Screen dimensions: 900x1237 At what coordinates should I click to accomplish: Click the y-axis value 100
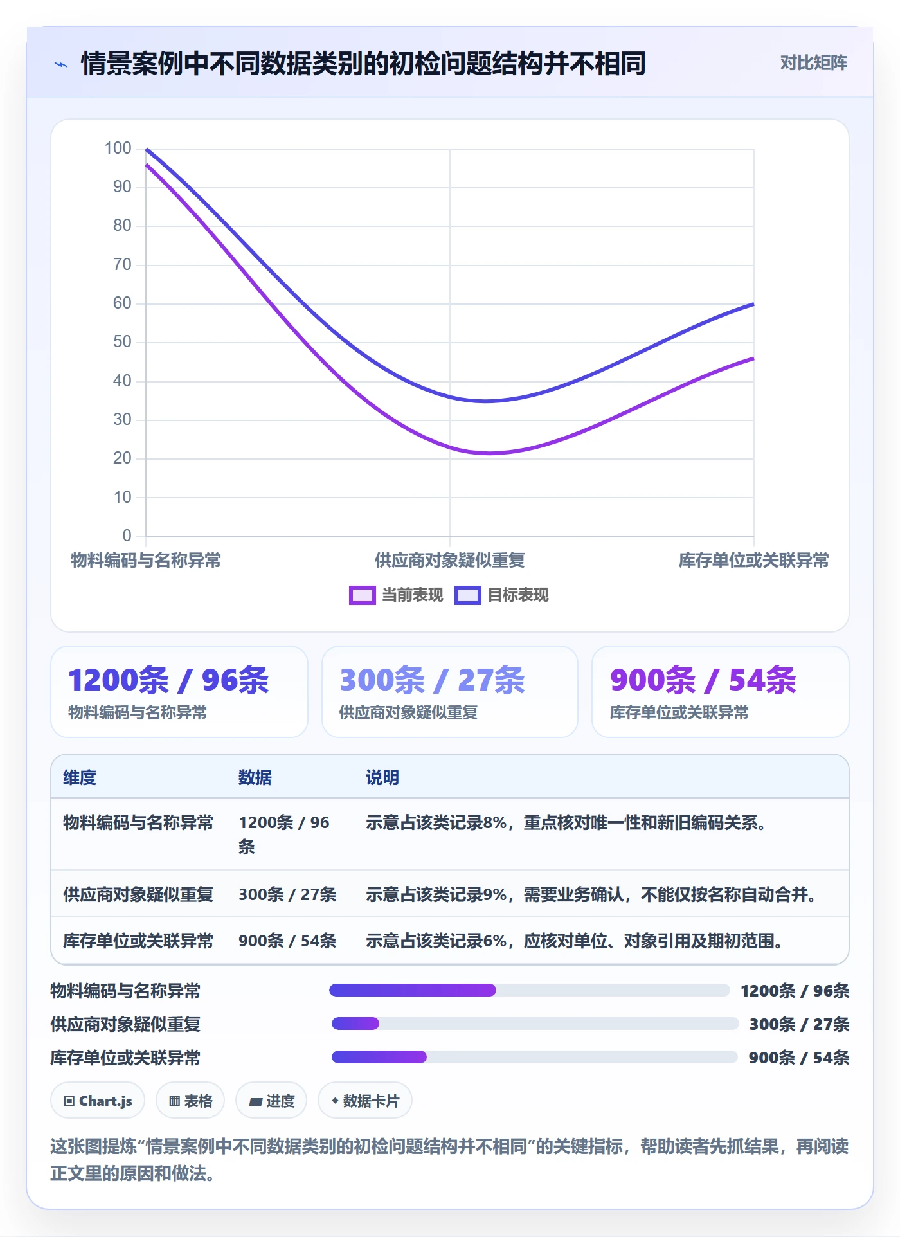(118, 148)
